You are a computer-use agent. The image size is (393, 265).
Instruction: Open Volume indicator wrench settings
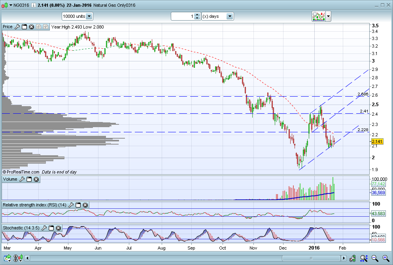[x=22, y=179]
